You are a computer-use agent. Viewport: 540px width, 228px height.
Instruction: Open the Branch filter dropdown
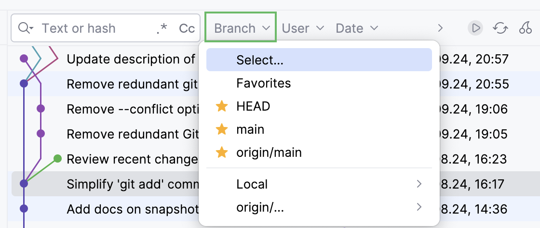241,28
